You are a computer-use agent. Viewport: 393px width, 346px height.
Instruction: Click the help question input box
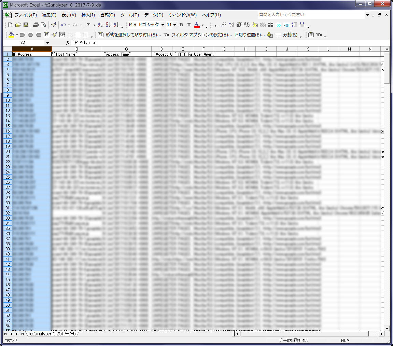(x=311, y=15)
